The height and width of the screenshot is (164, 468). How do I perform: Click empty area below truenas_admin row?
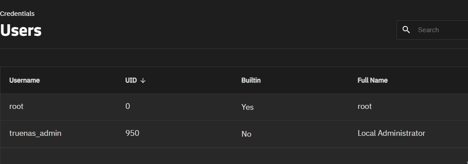click(234, 156)
